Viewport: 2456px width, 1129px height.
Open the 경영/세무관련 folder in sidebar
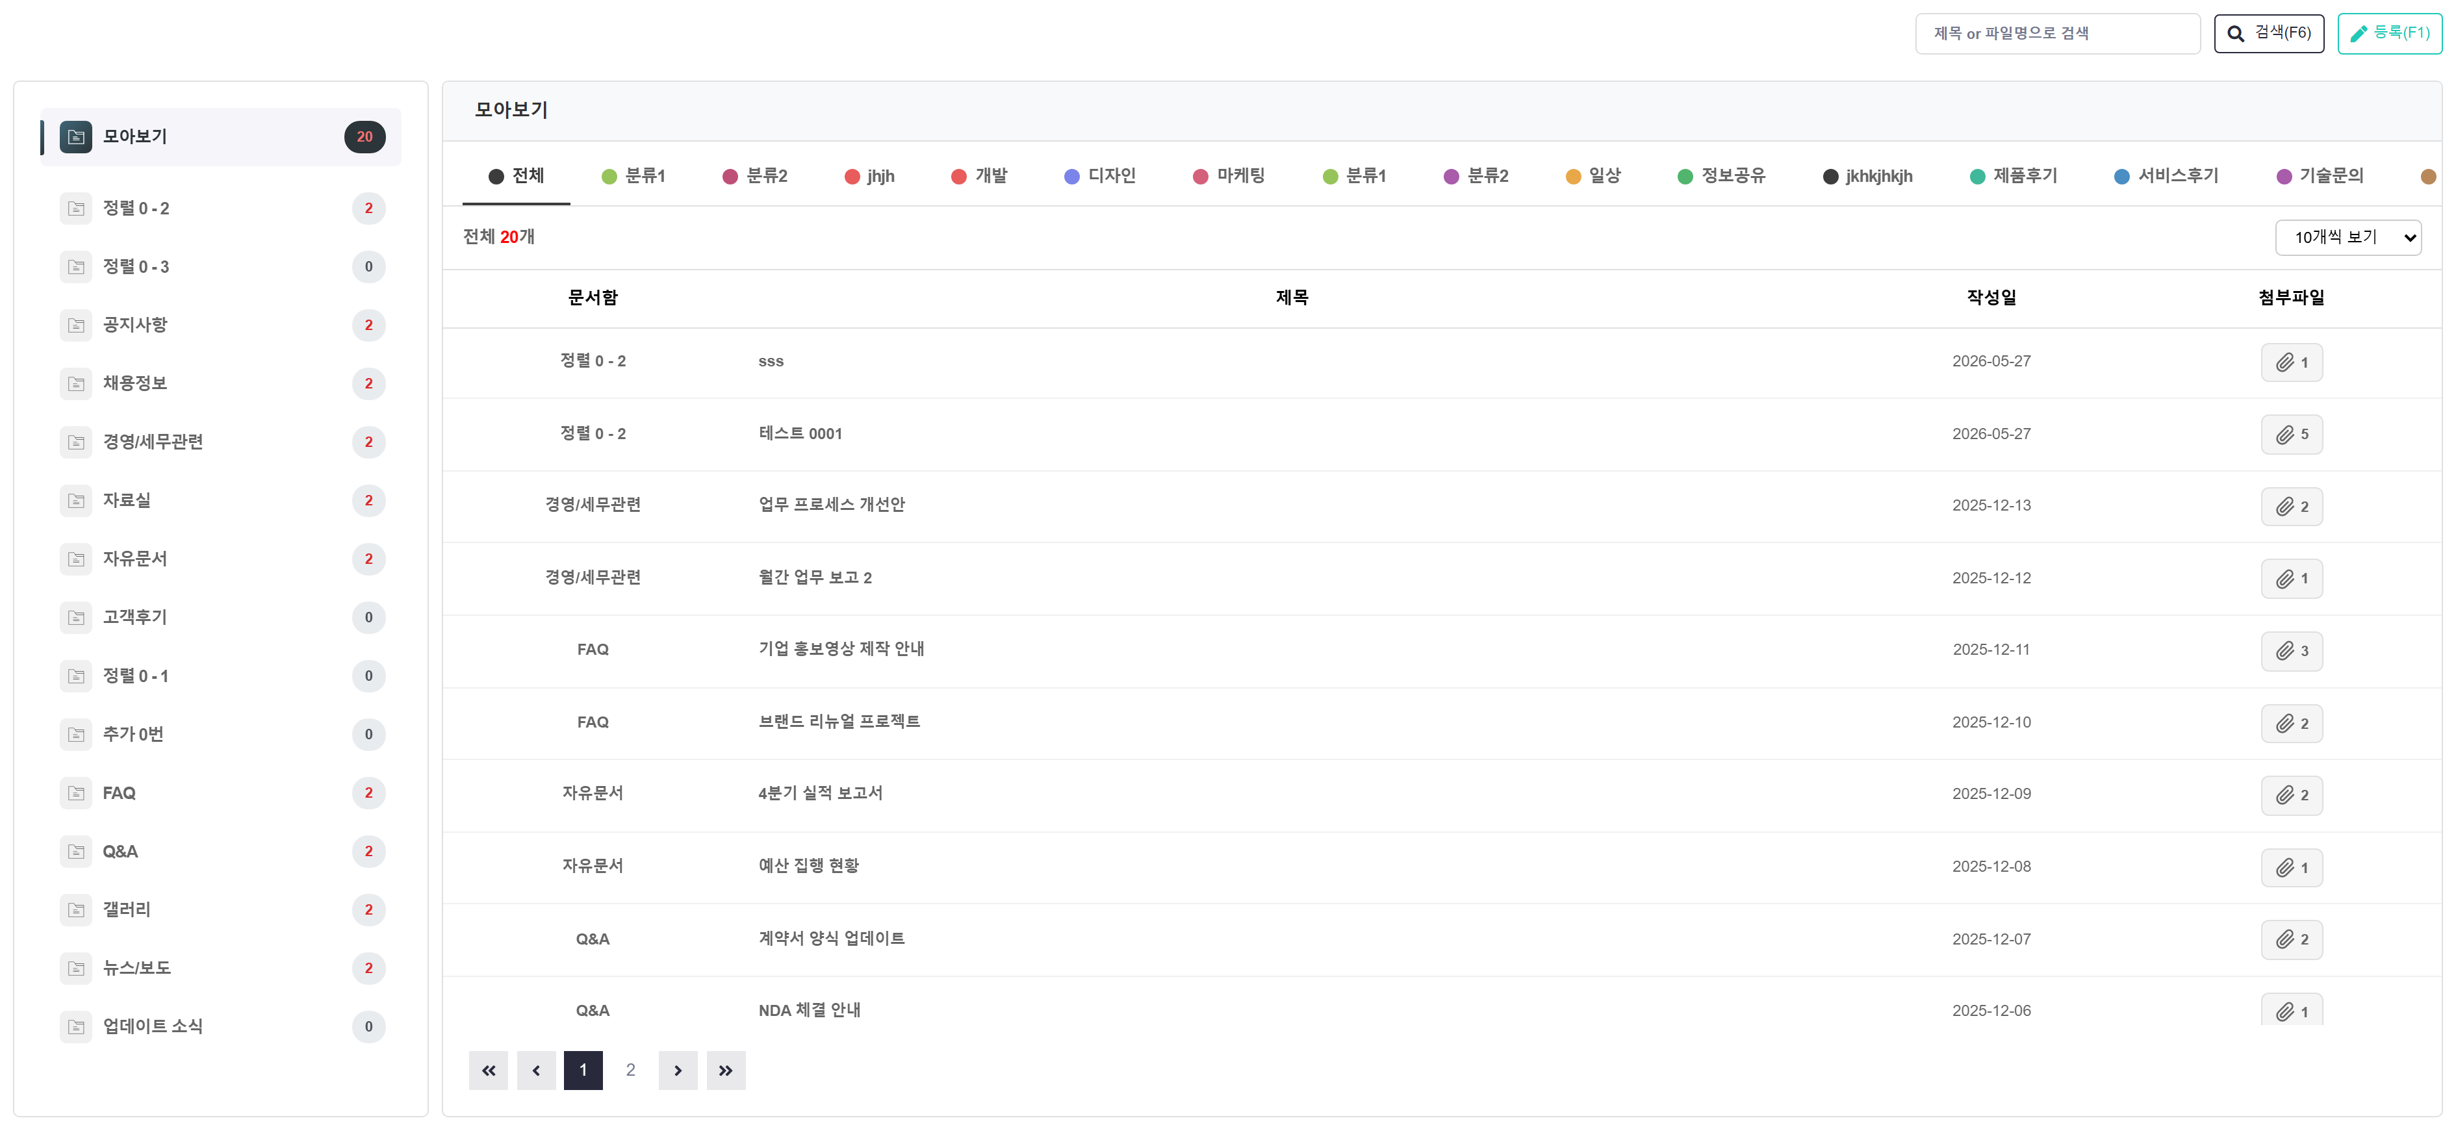(x=220, y=442)
